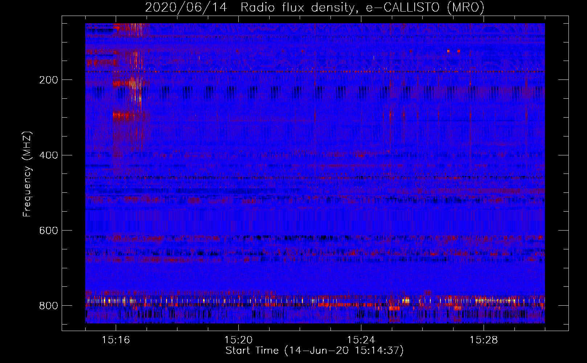The height and width of the screenshot is (363, 587).
Task: Click the '15:24' time axis label
Action: pyautogui.click(x=361, y=340)
